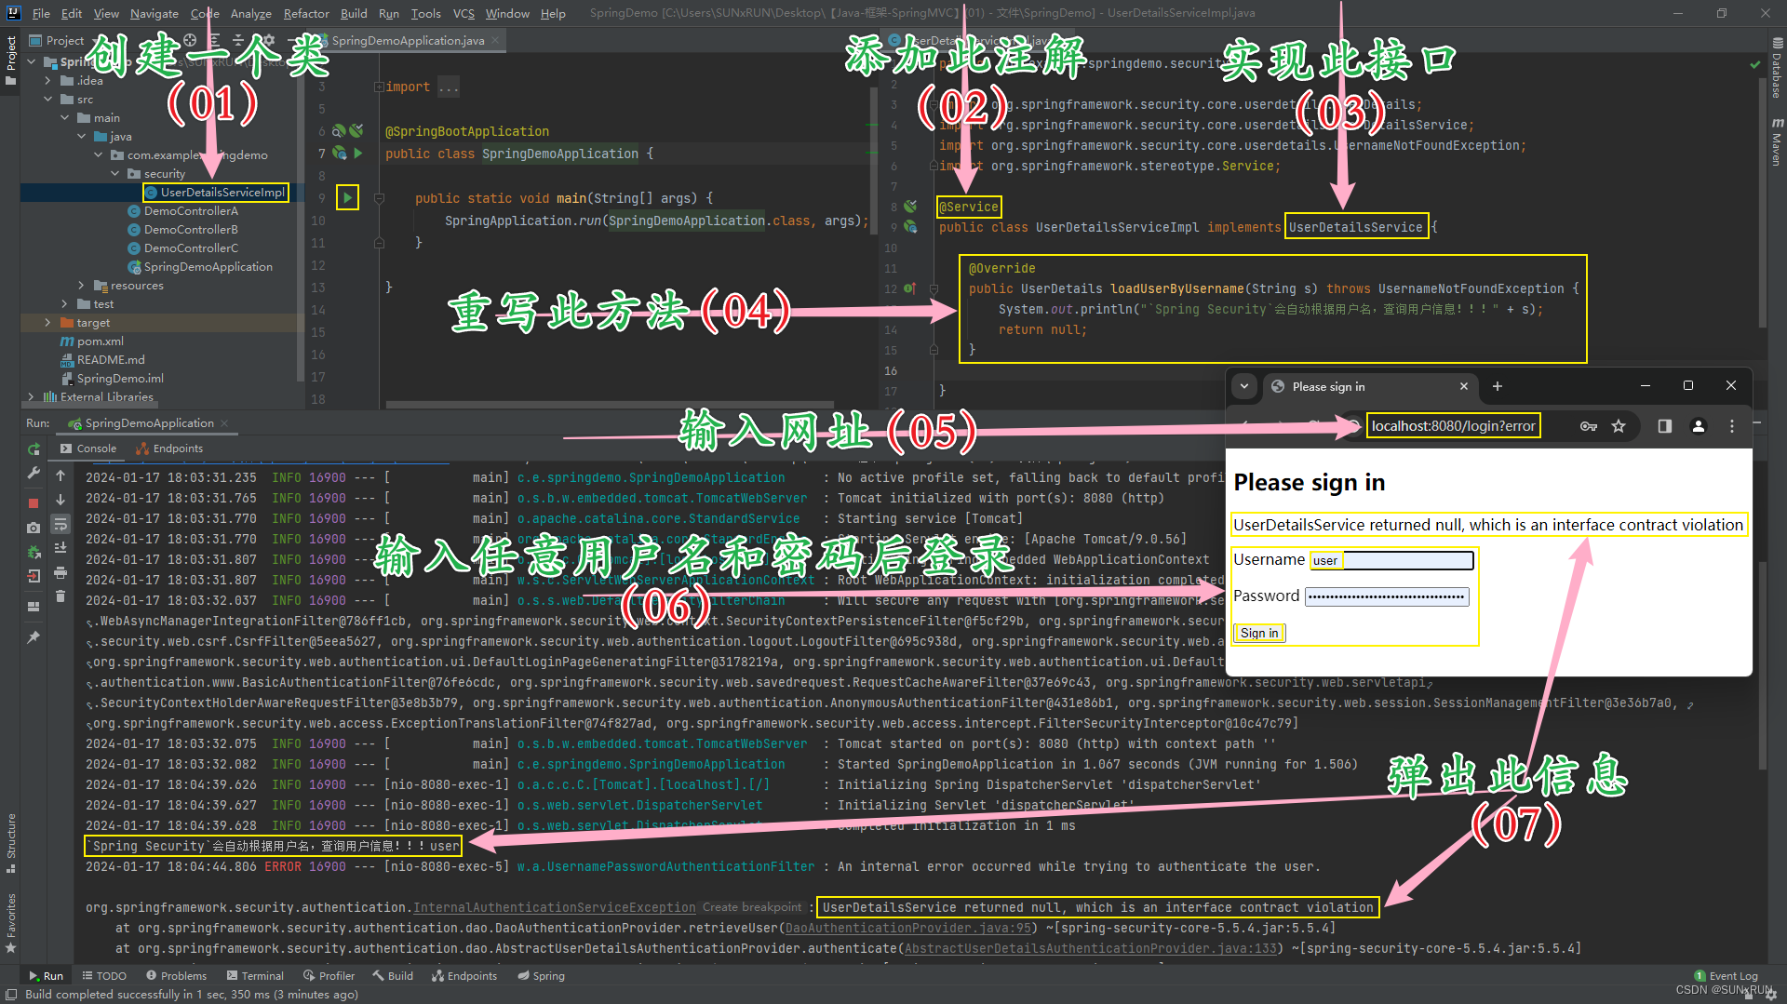Toggle scroll to end in the console
1787x1004 pixels.
[60, 548]
